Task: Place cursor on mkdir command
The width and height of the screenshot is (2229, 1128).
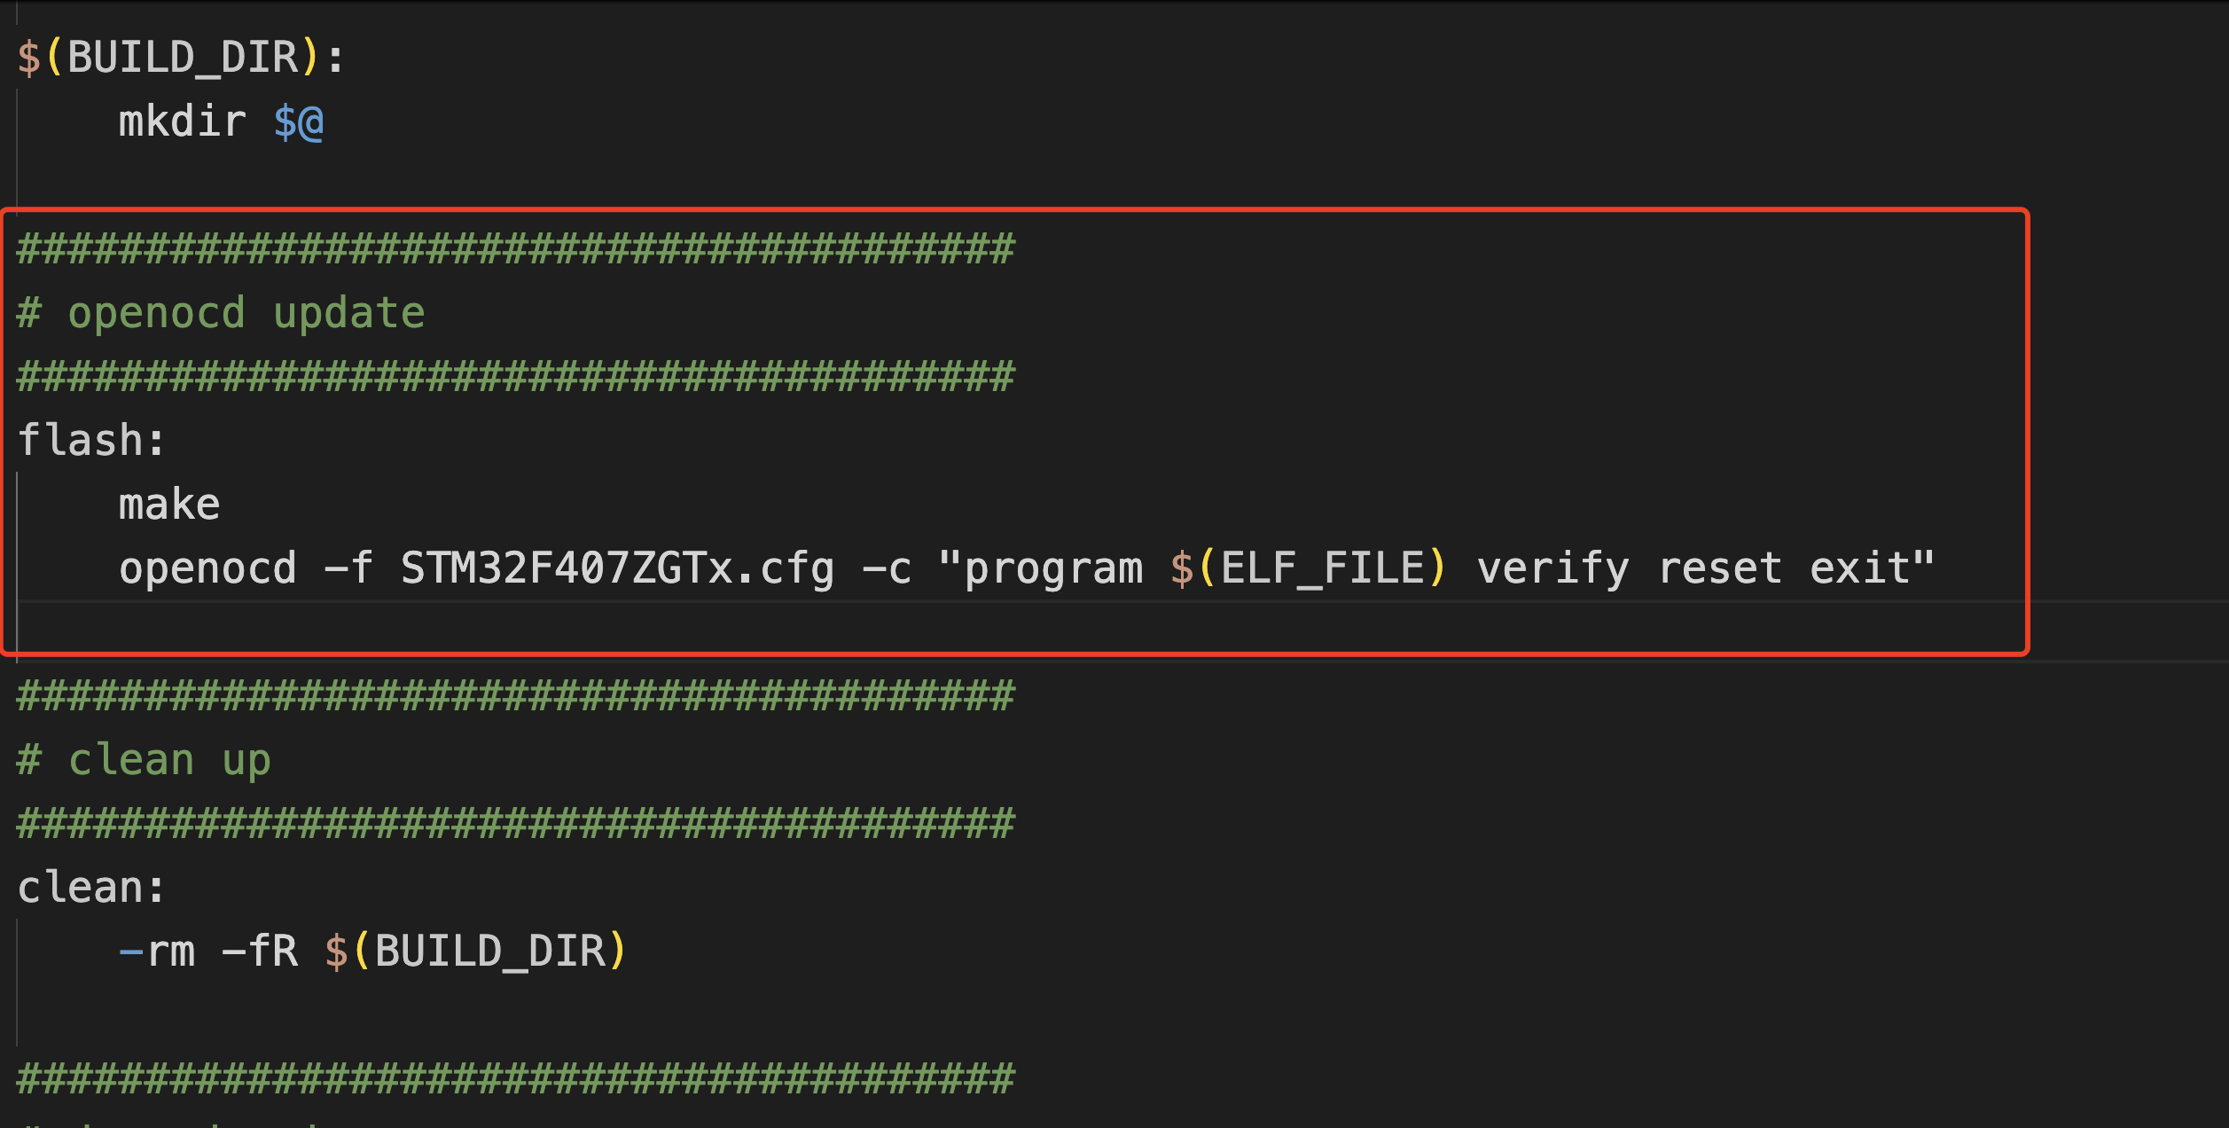Action: [183, 121]
